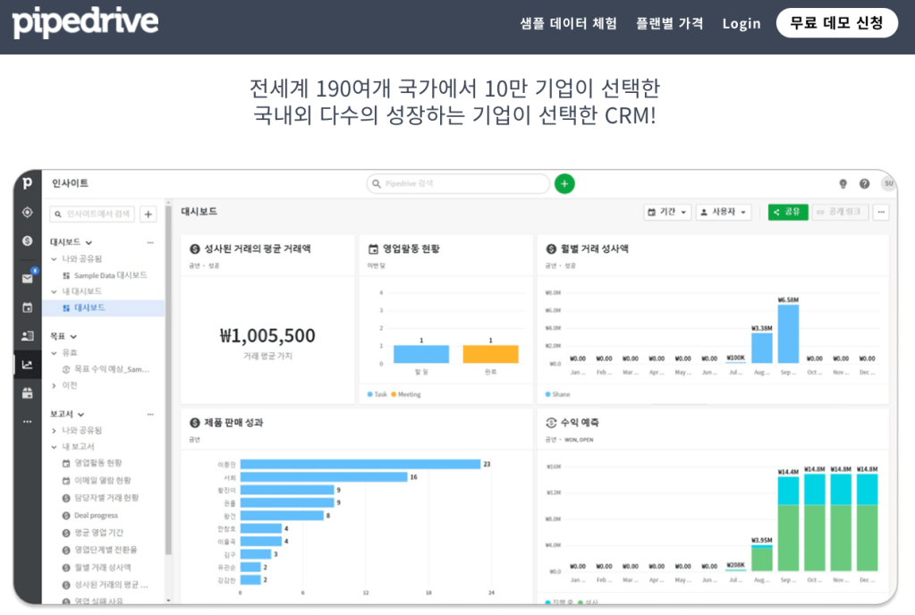The image size is (915, 615).
Task: Open Deal progress report
Action: [89, 515]
